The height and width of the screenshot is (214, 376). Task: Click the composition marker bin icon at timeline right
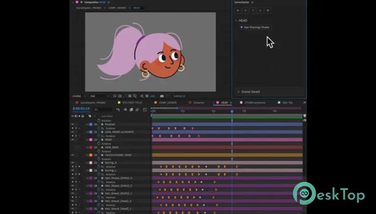click(305, 116)
